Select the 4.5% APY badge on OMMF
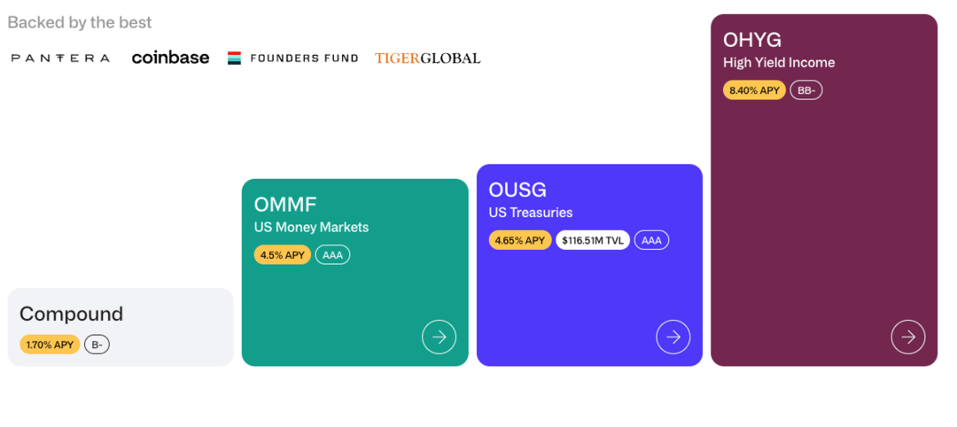The image size is (957, 427). click(x=283, y=255)
